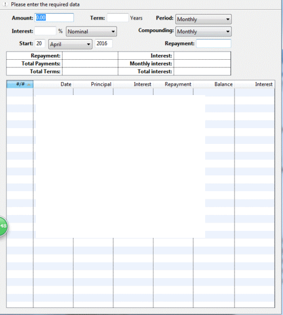Click the Repayment column header
This screenshot has width=283, height=315.
coord(173,84)
